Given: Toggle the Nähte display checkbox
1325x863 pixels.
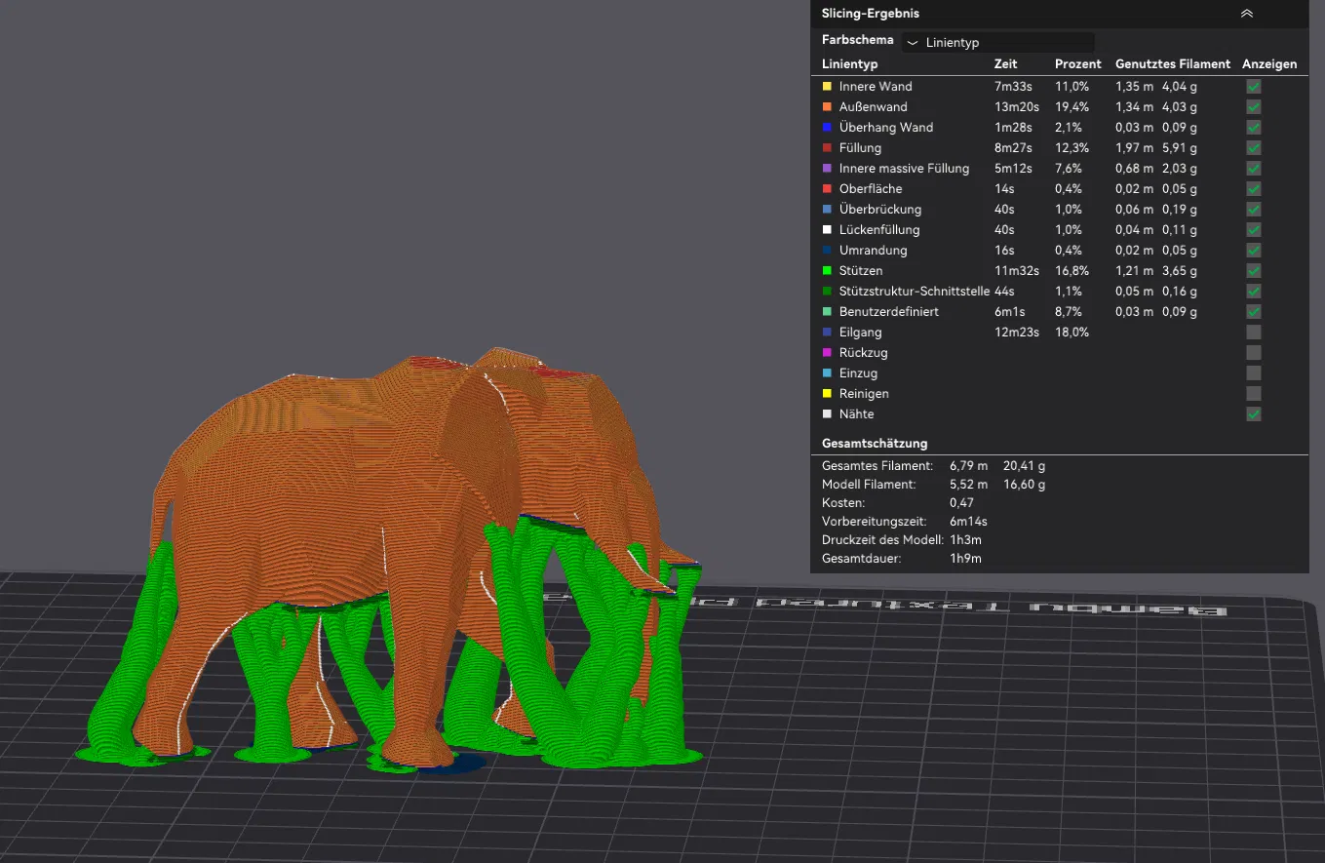Looking at the screenshot, I should [1254, 414].
